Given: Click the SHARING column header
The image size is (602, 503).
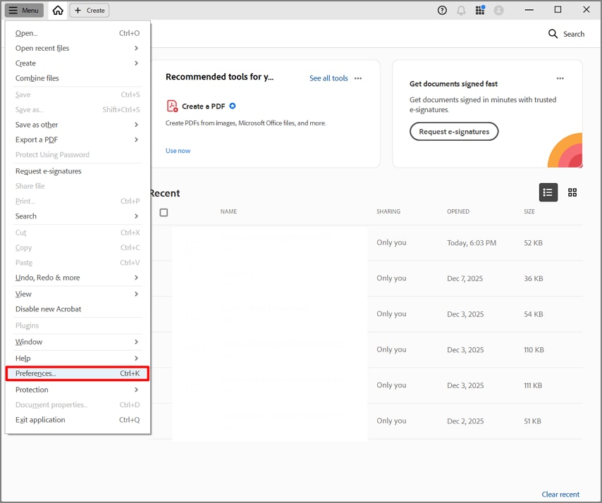Looking at the screenshot, I should pyautogui.click(x=388, y=211).
